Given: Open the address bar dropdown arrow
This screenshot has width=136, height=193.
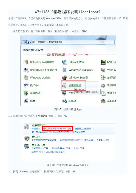Looking at the screenshot, I should 113,42.
